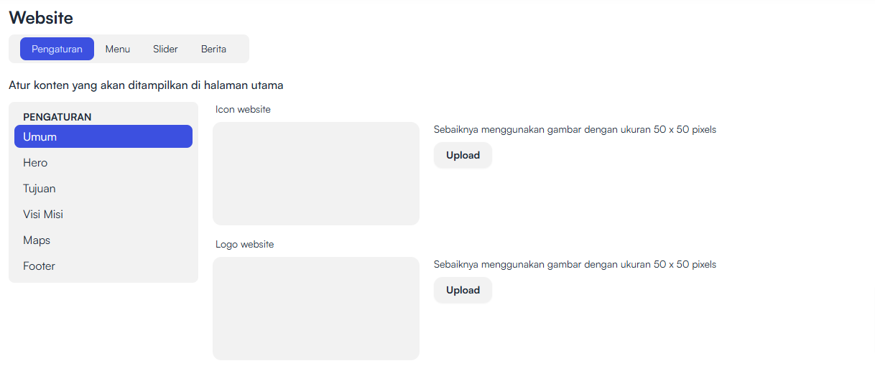The height and width of the screenshot is (371, 875).
Task: Choose Tujuan from the sidebar
Action: pos(40,189)
